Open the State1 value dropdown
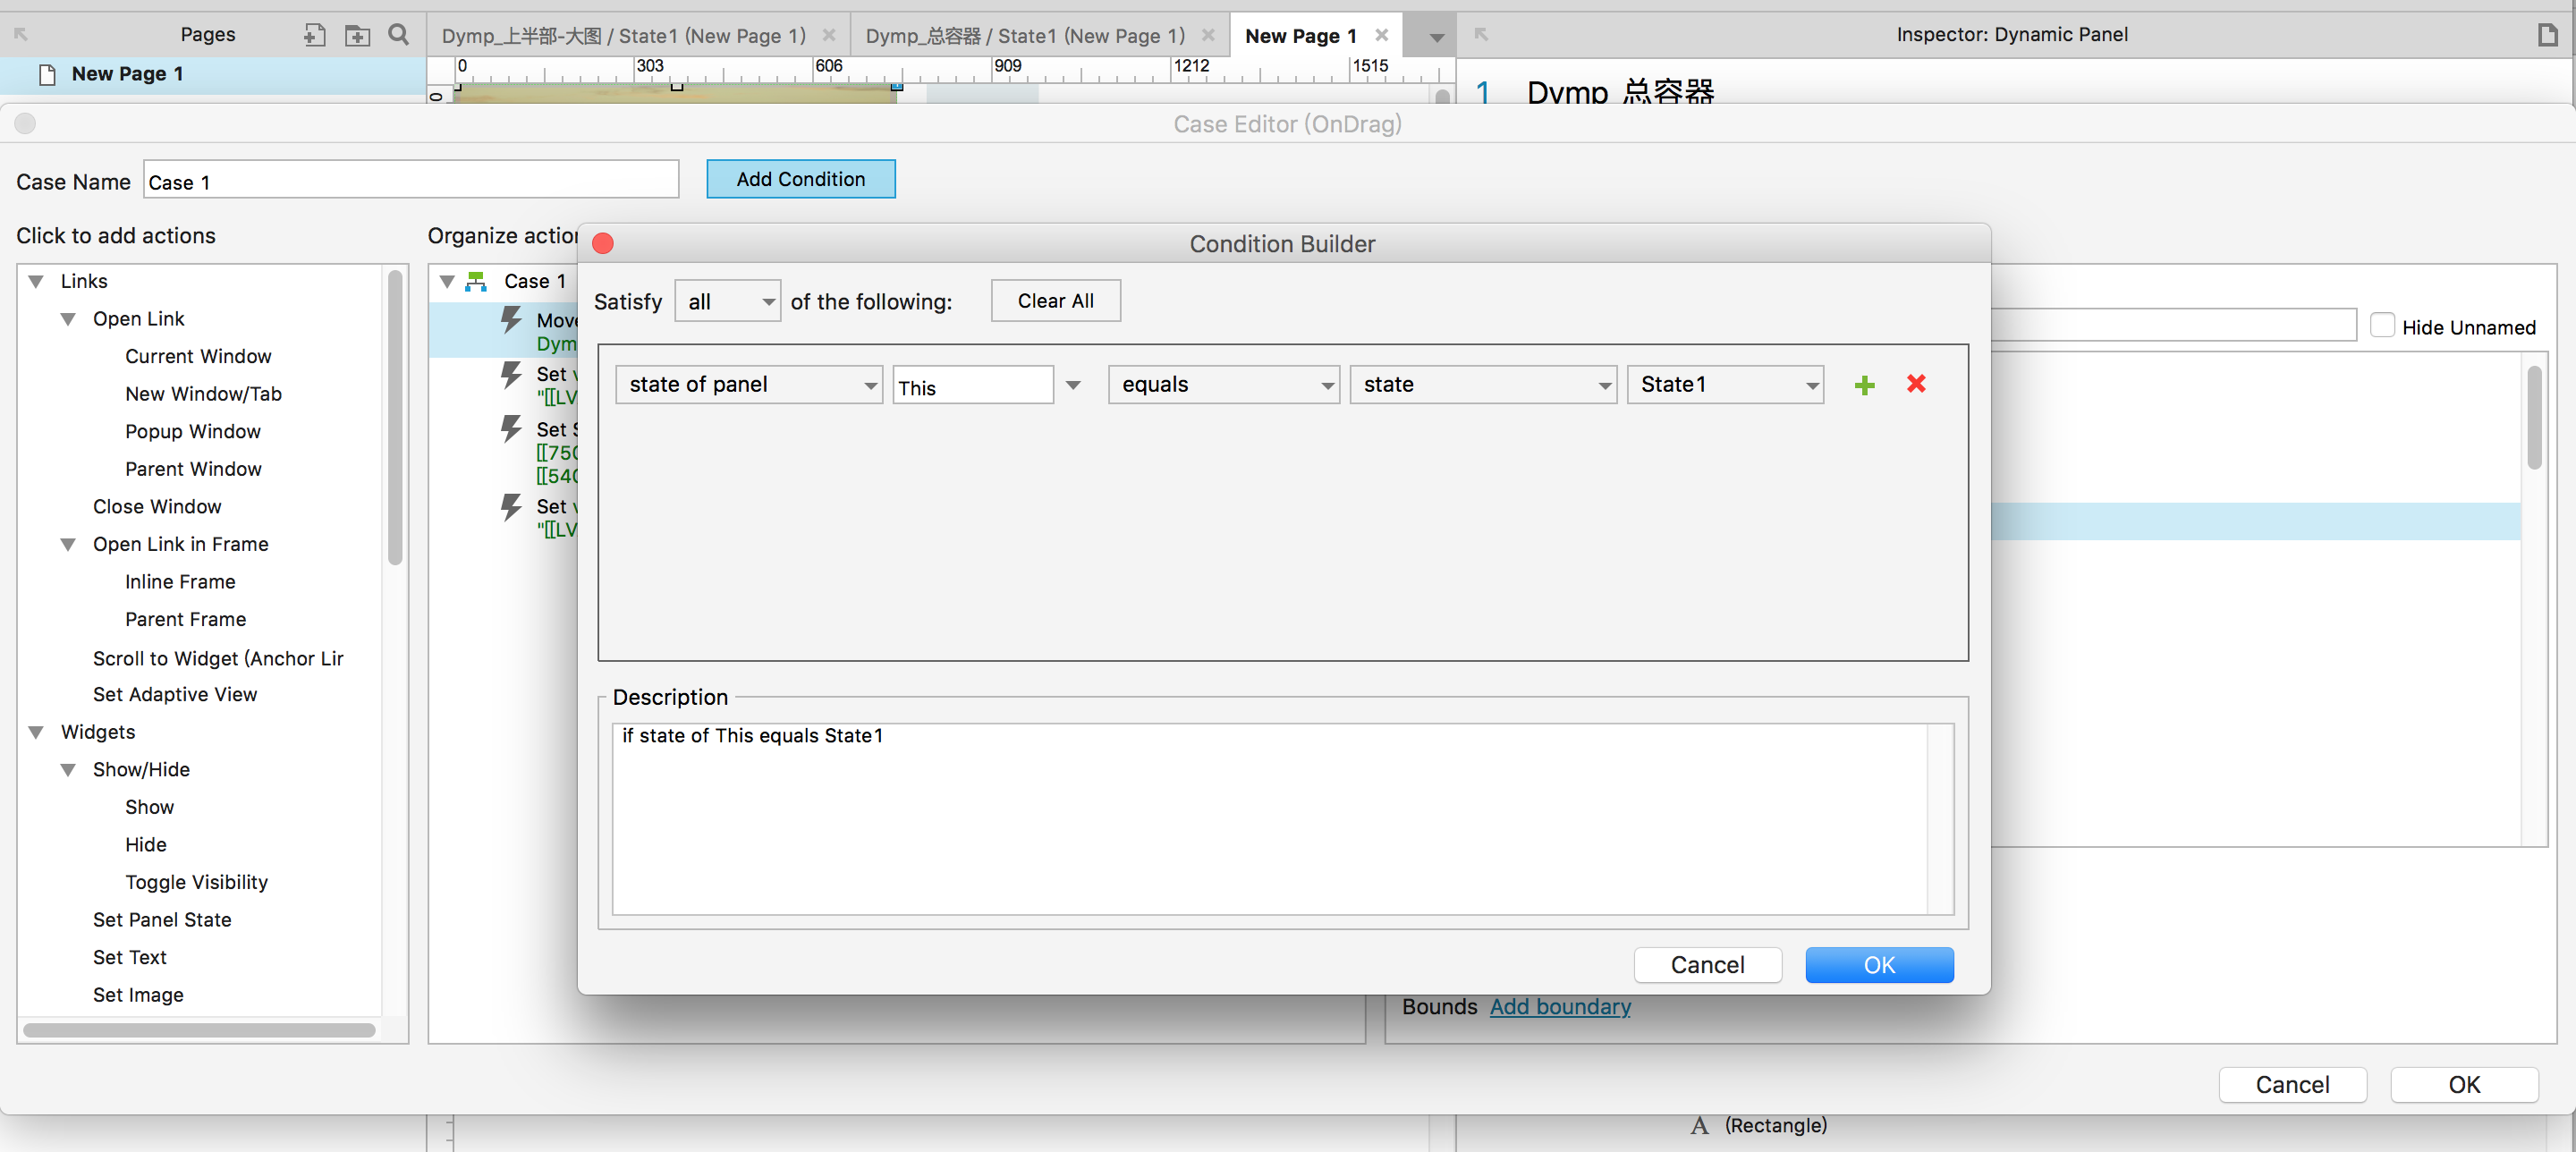 coord(1724,385)
